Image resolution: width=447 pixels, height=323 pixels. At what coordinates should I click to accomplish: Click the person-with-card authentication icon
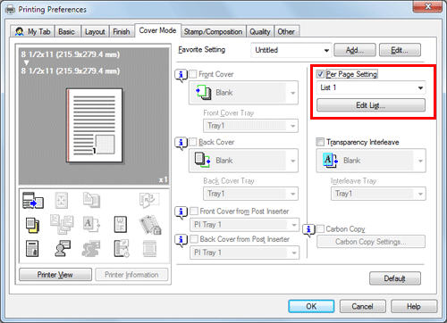coord(63,249)
